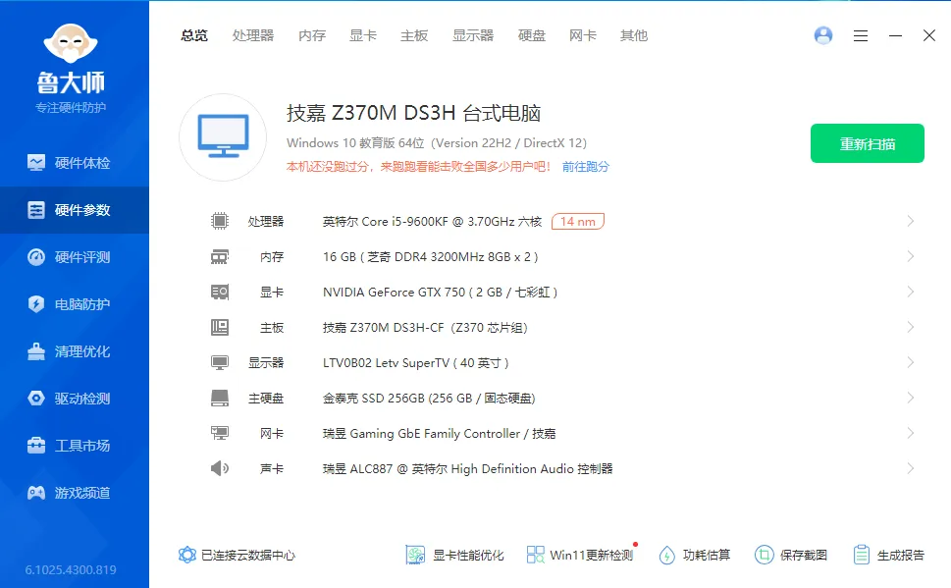Open the 内存 tab

(x=312, y=35)
